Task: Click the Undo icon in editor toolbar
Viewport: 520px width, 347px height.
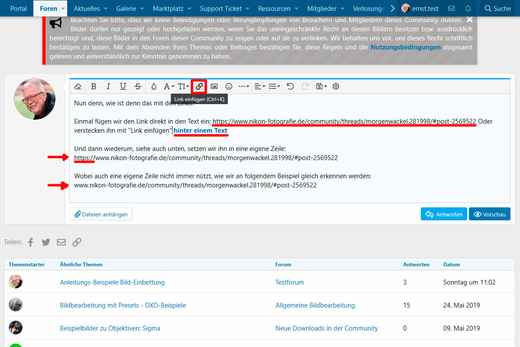Action: tap(290, 86)
